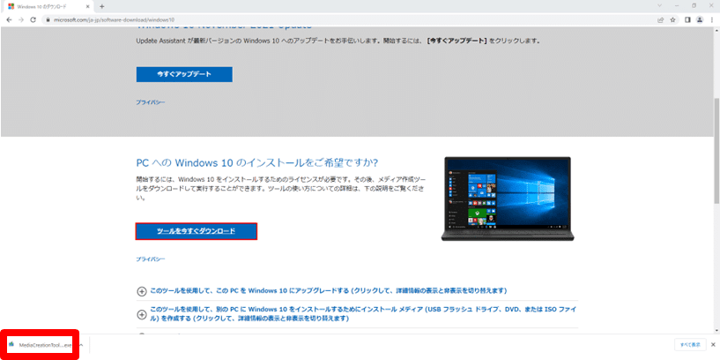Image resolution: width=720 pixels, height=360 pixels.
Task: Click すべて表示 to show all downloads
Action: point(690,344)
